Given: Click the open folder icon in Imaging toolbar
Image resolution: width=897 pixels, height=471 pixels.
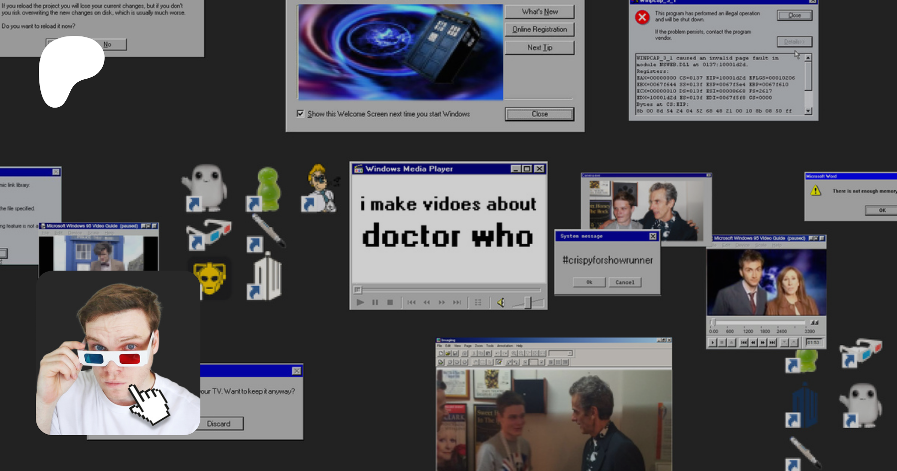Looking at the screenshot, I should [x=448, y=353].
